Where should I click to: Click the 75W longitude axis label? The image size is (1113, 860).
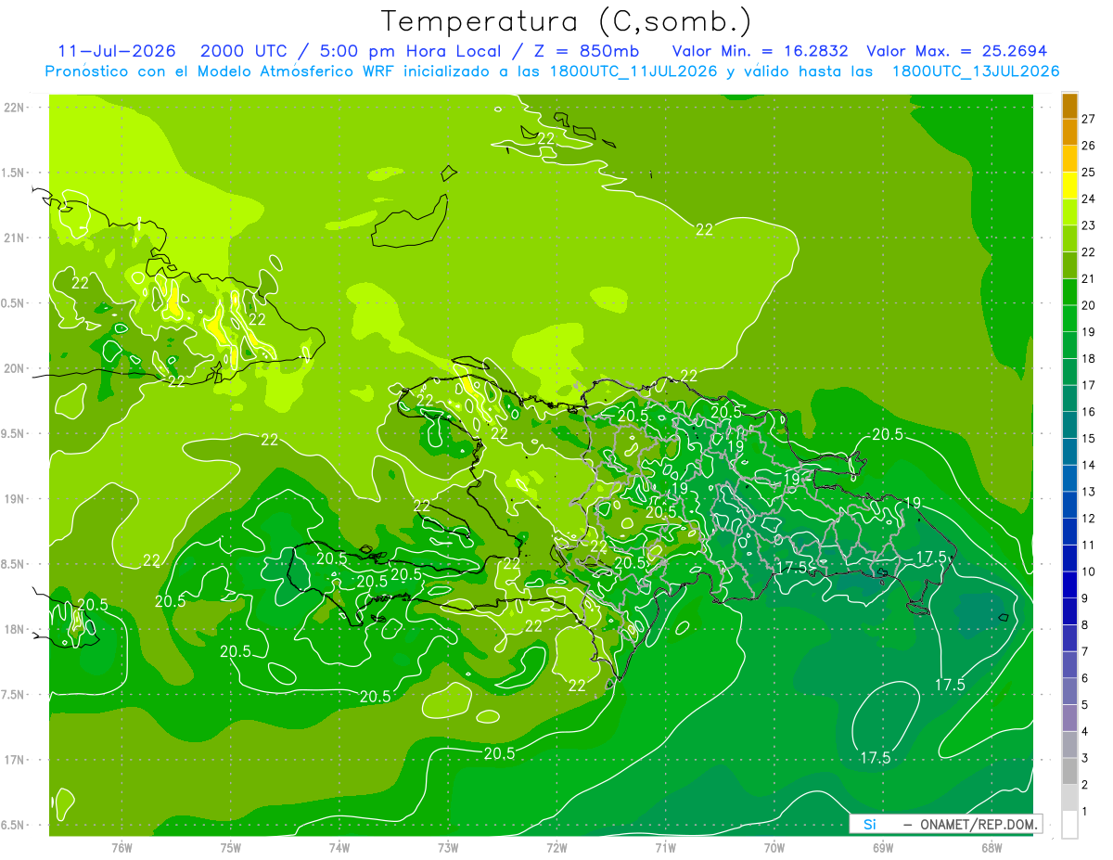[230, 847]
